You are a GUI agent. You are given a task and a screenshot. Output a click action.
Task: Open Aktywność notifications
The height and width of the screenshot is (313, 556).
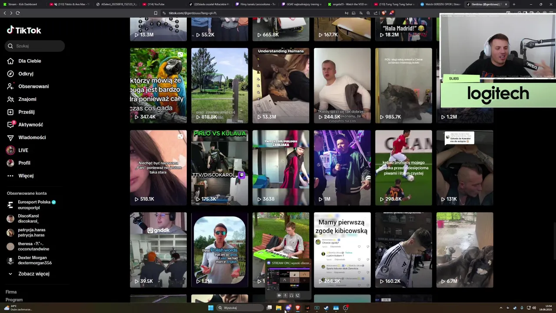(x=30, y=125)
